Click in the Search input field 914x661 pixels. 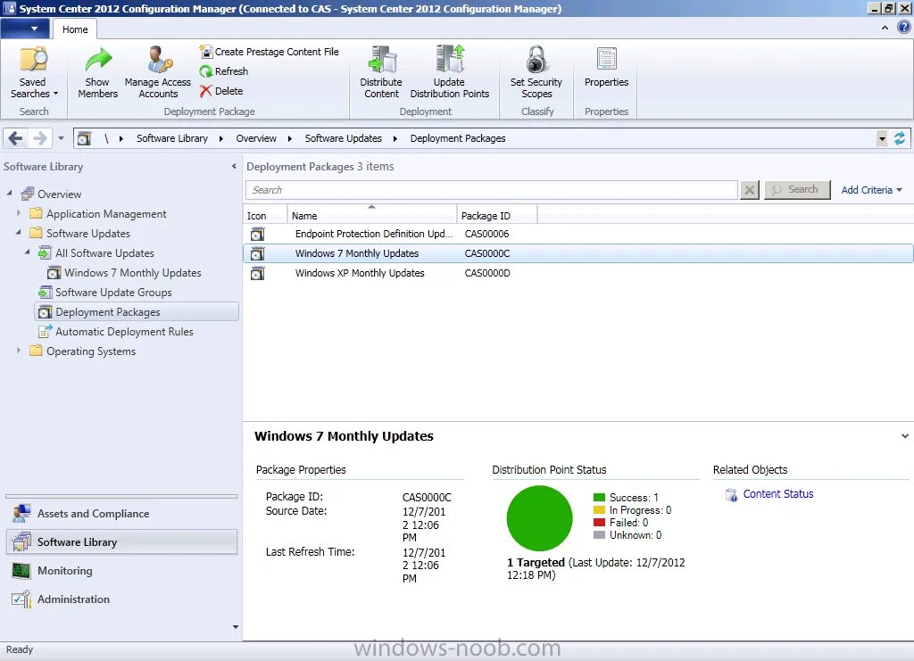(492, 190)
